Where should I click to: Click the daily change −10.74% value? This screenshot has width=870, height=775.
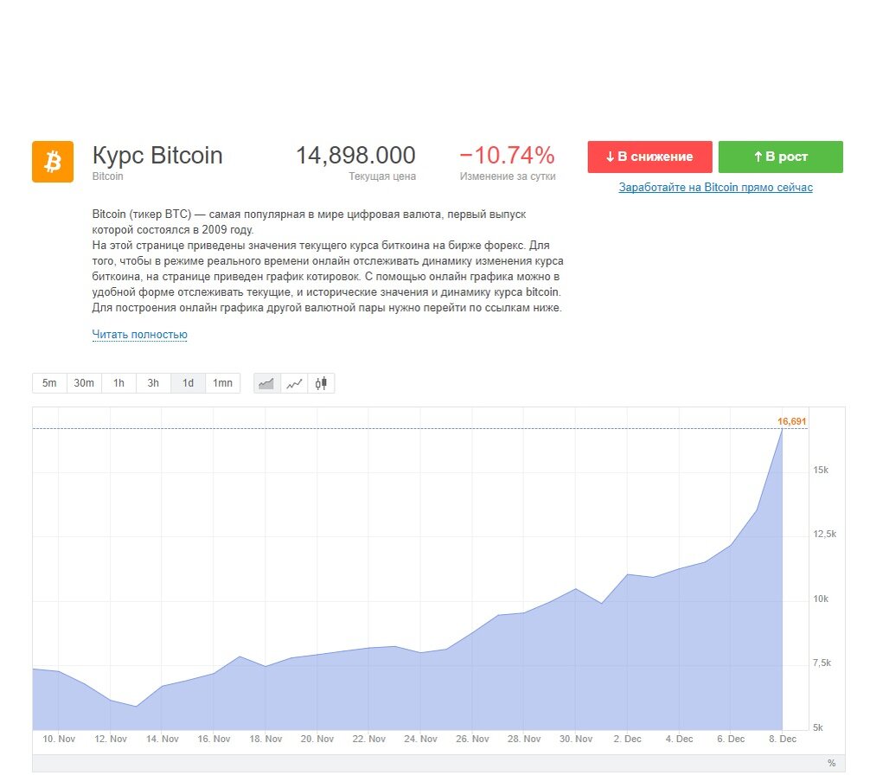pos(507,156)
